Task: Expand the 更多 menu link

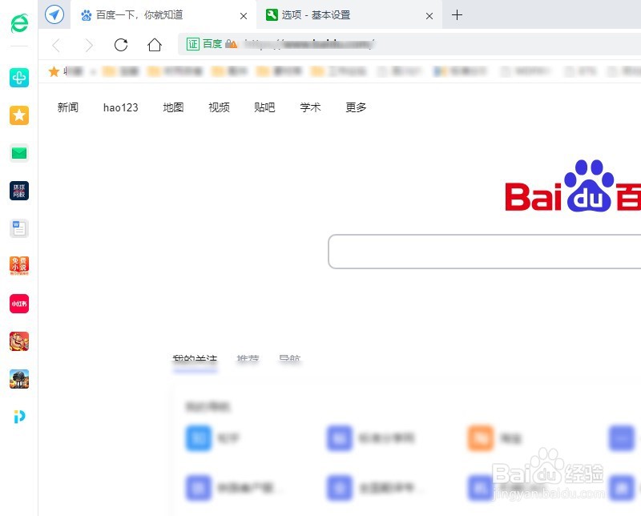Action: coord(356,107)
